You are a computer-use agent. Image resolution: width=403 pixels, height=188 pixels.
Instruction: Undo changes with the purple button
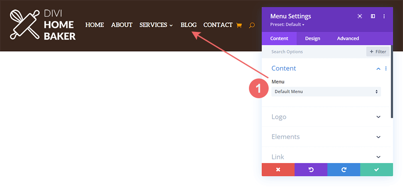[311, 170]
